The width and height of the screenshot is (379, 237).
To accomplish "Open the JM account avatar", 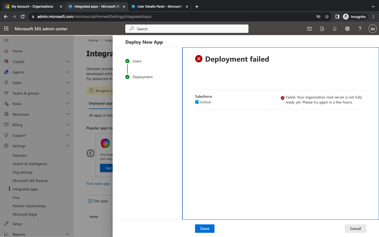I will click(x=372, y=29).
